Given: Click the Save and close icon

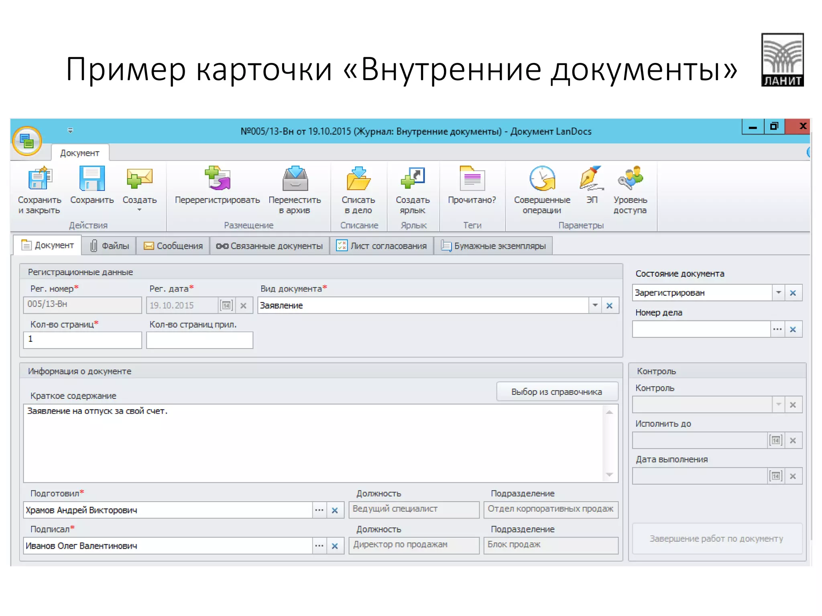Looking at the screenshot, I should point(40,179).
